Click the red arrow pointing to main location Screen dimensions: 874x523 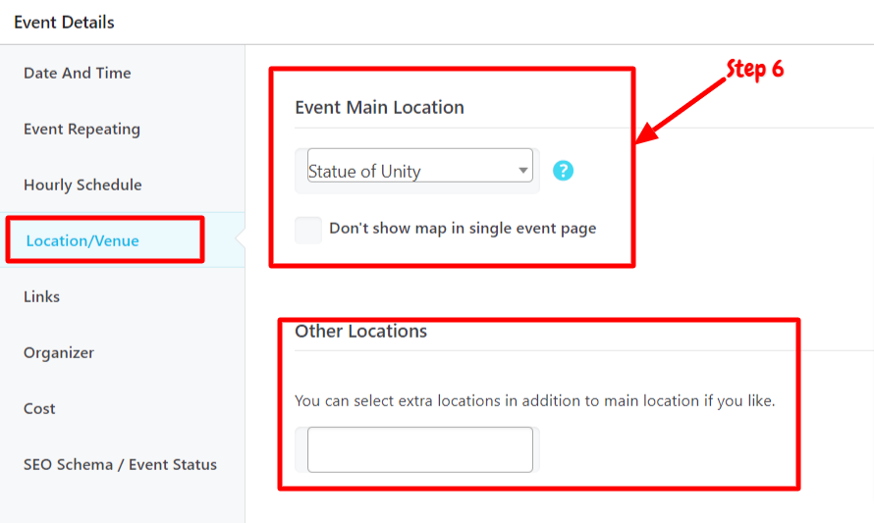(680, 112)
